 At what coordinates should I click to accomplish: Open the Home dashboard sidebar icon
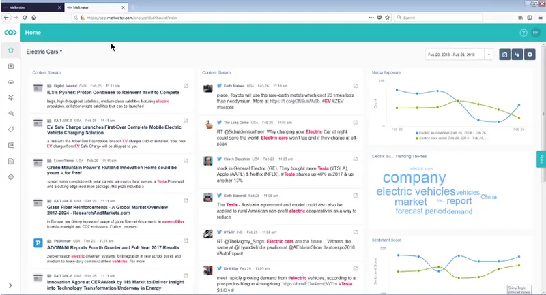[11, 50]
